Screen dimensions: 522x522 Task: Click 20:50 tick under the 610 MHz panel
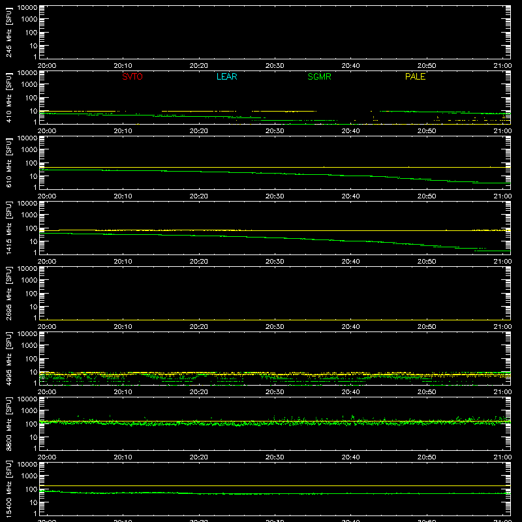tap(427, 196)
